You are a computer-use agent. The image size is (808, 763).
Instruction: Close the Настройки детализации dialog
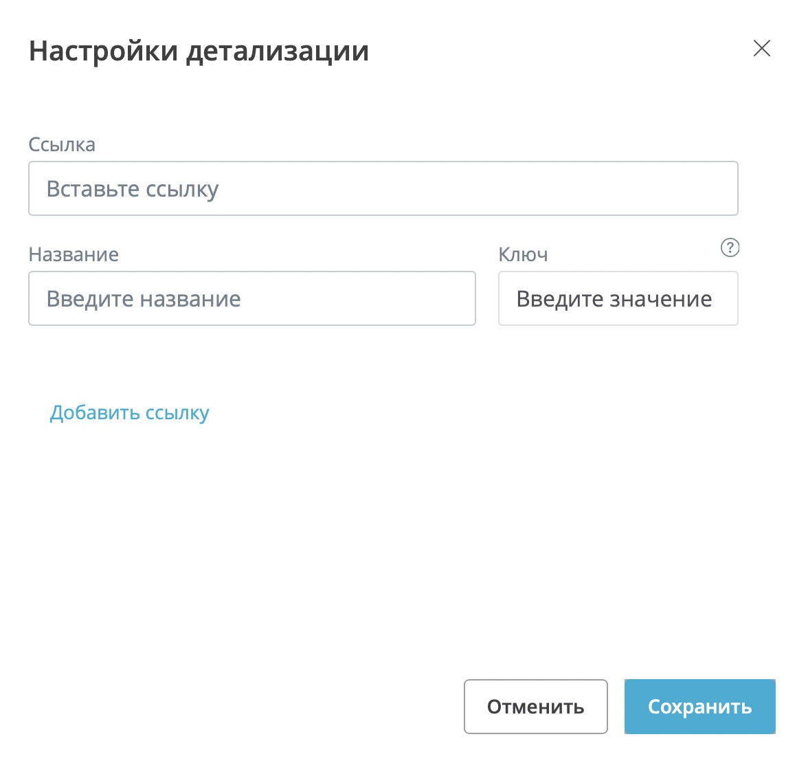[x=761, y=48]
